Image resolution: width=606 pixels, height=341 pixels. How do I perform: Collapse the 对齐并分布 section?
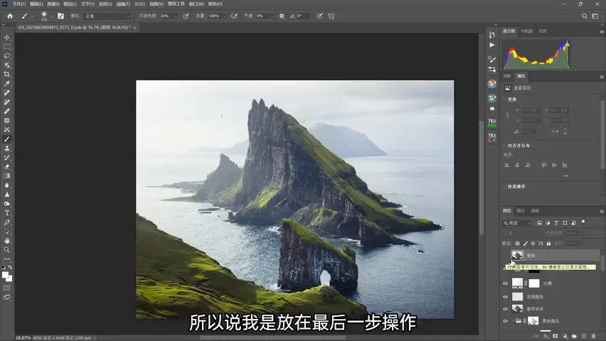504,146
